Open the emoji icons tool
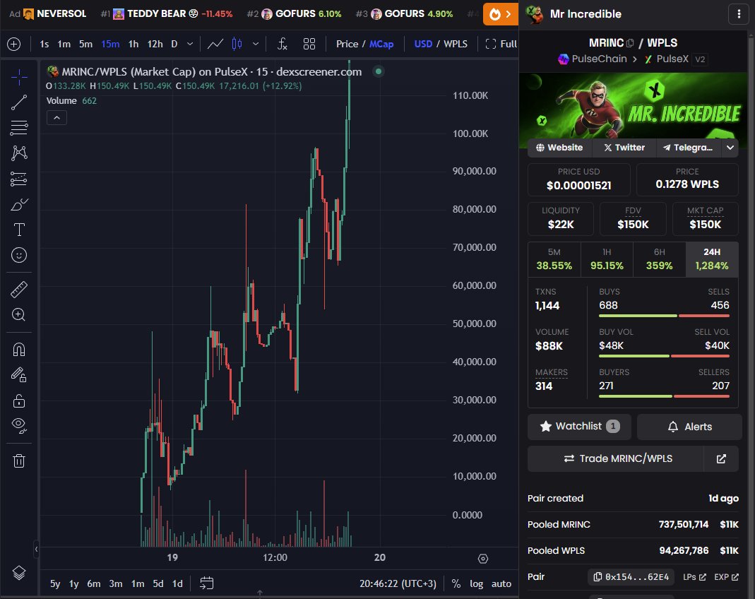The image size is (755, 599). (x=19, y=255)
